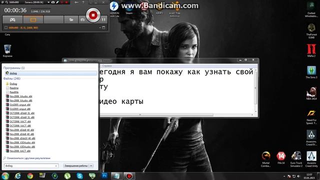Select Bandicam game recording mode gamepad icon
The width and height of the screenshot is (320, 180).
pyautogui.click(x=12, y=20)
